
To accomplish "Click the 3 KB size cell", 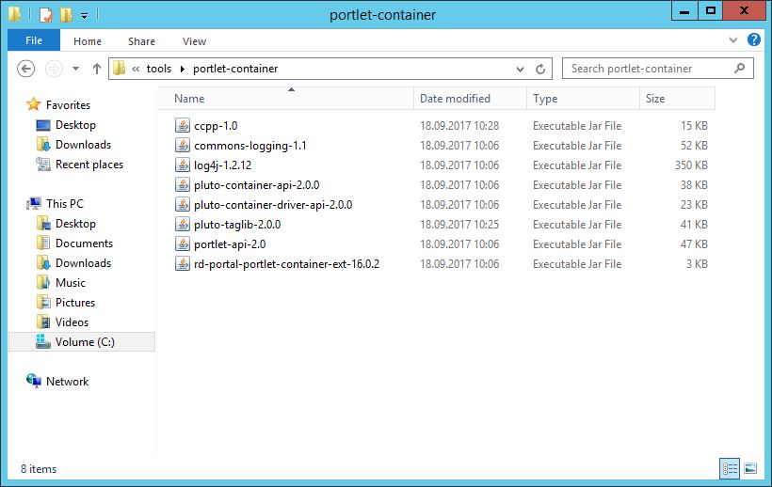I will pos(697,264).
